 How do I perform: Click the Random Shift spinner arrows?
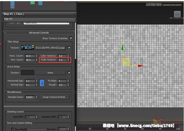(x=68, y=117)
